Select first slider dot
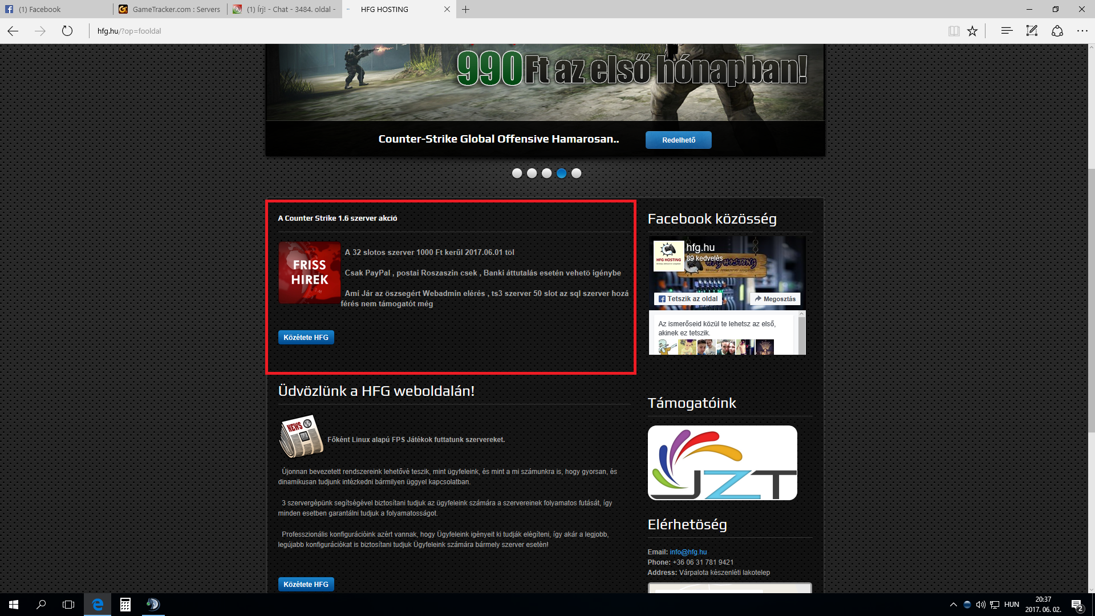 click(x=517, y=173)
